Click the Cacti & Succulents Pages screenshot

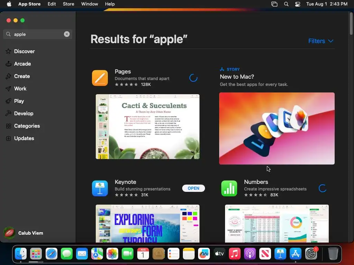point(148,127)
